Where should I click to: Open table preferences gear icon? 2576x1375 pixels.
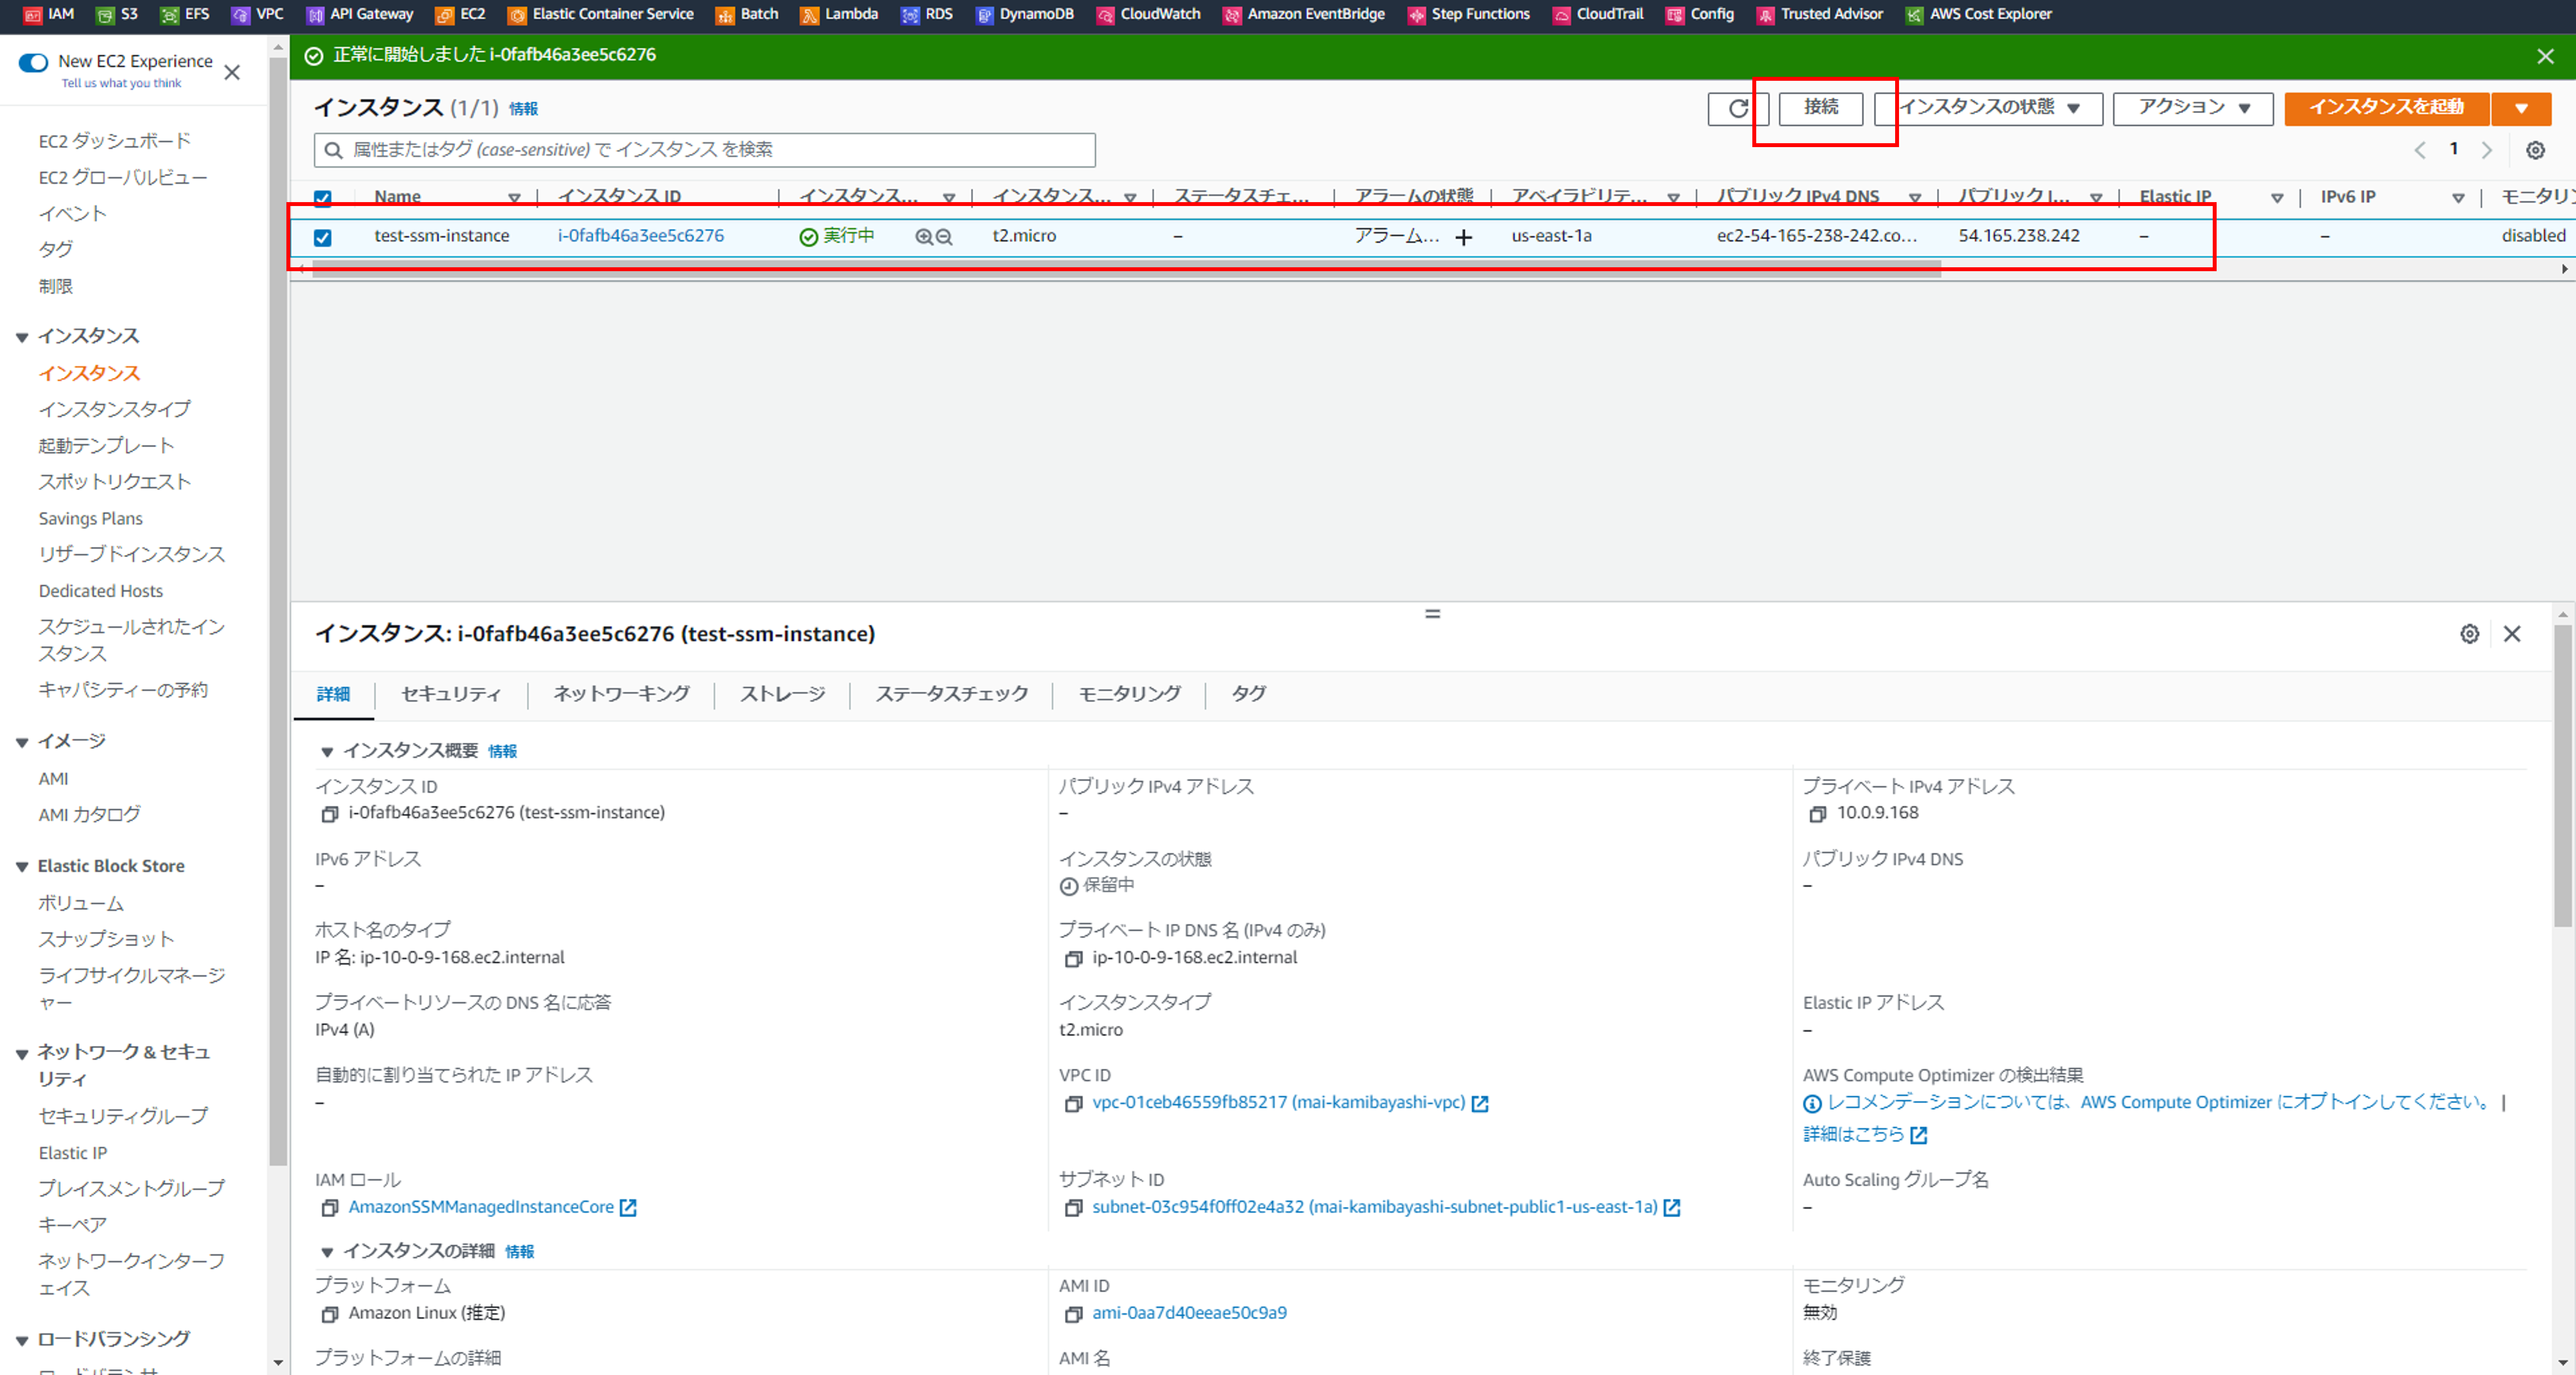2535,150
